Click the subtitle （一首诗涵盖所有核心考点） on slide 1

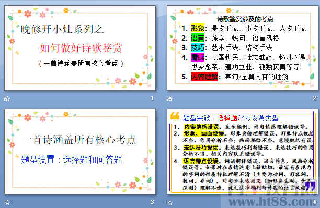point(81,64)
